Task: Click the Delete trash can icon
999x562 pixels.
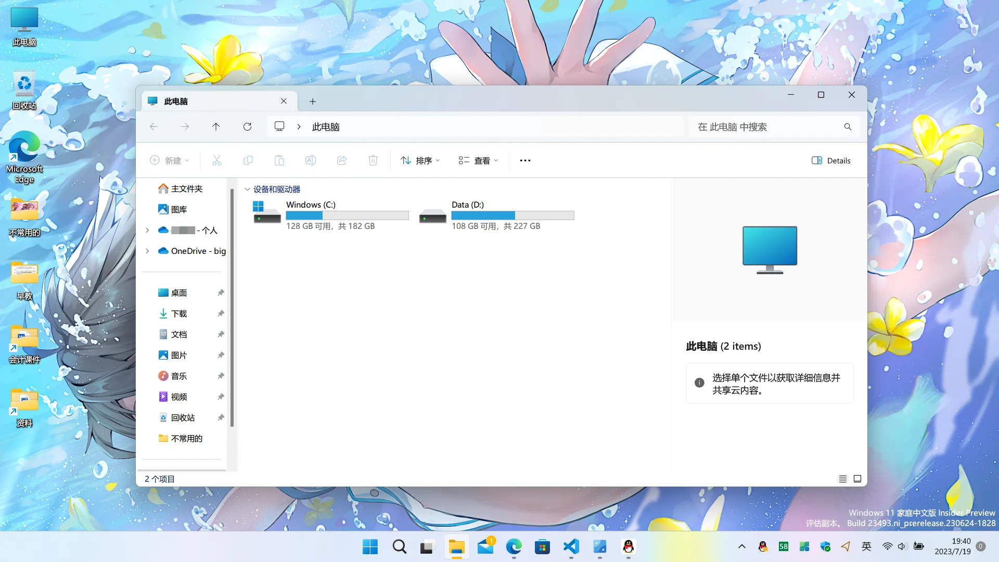Action: 373,160
